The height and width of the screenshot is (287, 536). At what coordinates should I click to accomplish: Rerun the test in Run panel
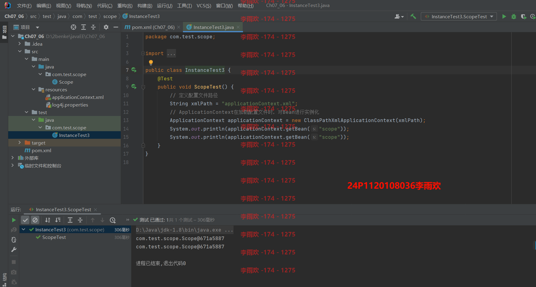point(14,220)
